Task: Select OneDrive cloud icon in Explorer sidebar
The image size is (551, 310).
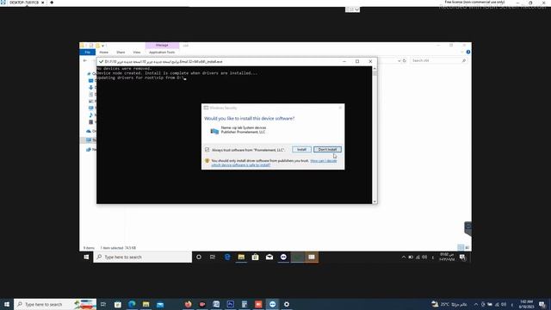Action: click(x=89, y=131)
